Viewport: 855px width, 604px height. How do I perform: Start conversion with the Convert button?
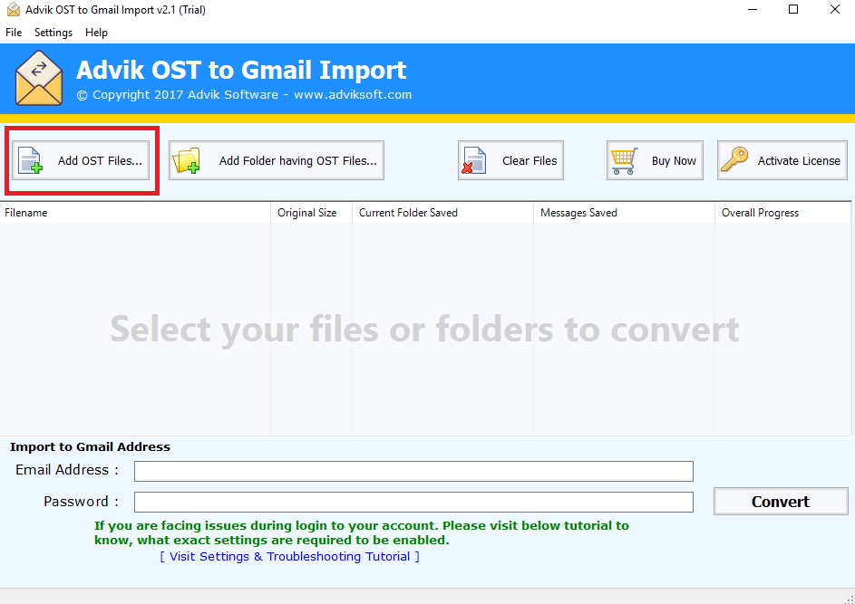click(x=781, y=502)
